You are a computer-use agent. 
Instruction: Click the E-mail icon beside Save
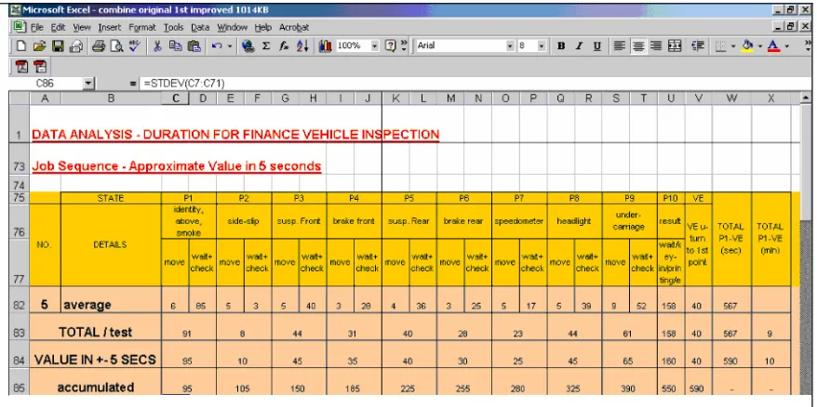pos(75,46)
